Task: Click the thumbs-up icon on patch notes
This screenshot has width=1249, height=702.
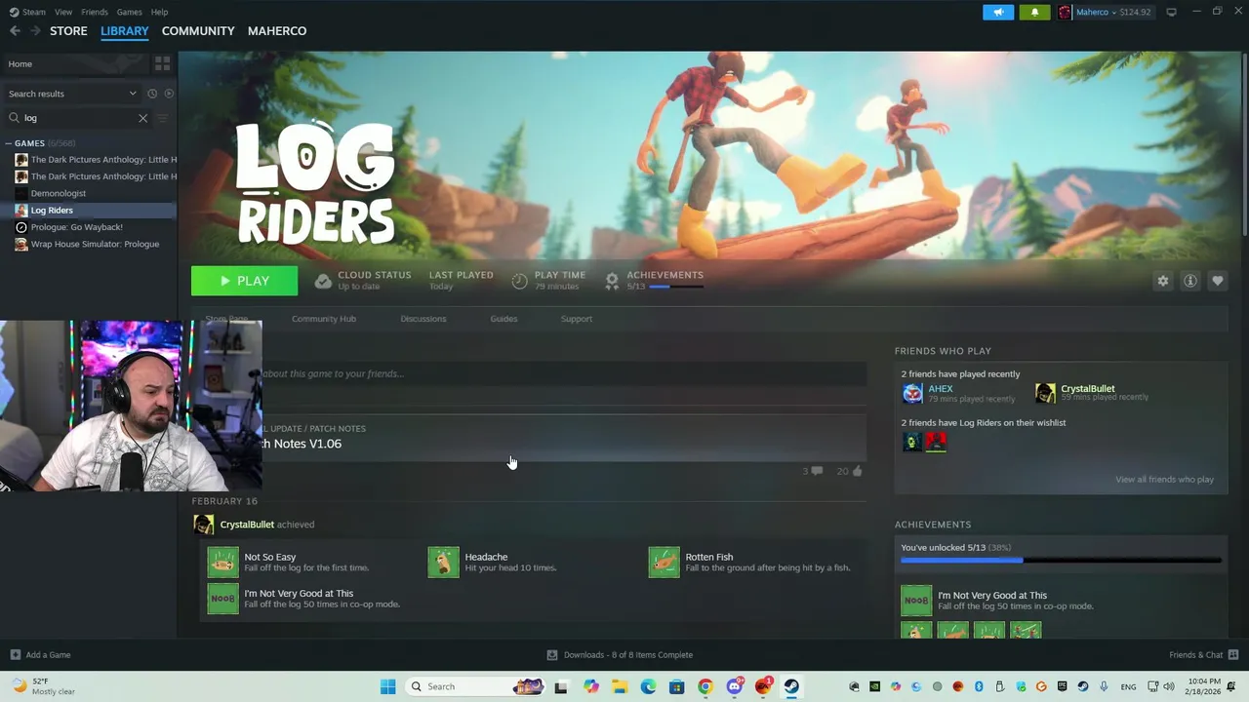Action: click(x=857, y=471)
